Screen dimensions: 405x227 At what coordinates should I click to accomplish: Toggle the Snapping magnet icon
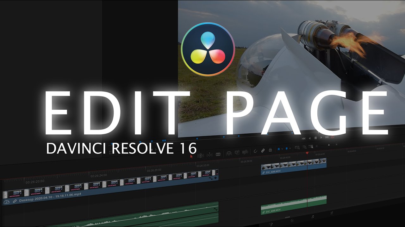point(255,151)
